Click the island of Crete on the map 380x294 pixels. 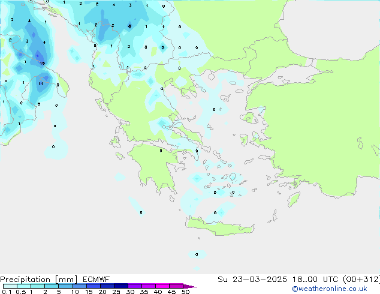(219, 227)
